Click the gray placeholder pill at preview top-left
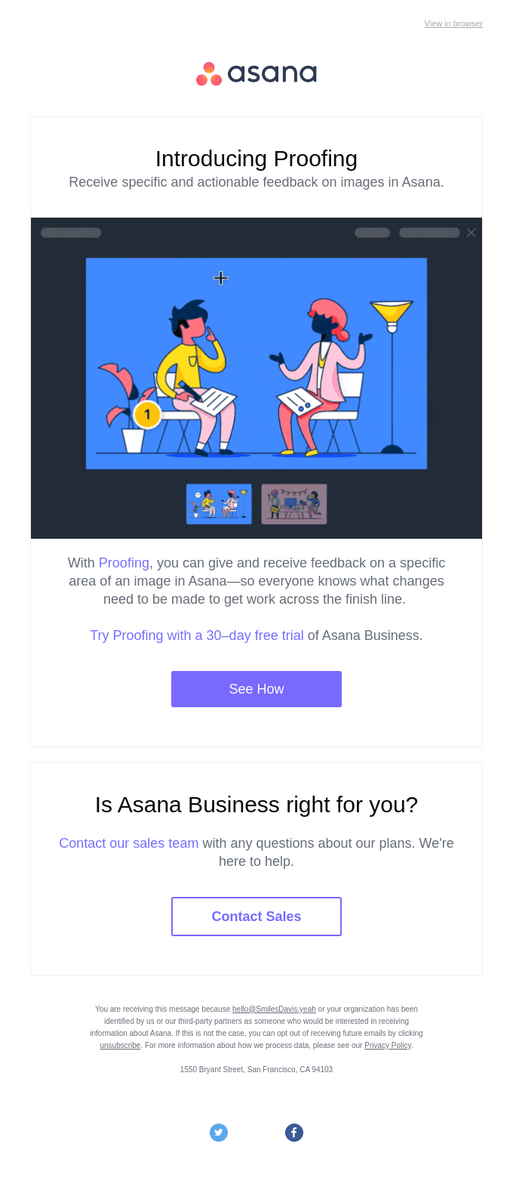The image size is (513, 1181). click(x=71, y=233)
